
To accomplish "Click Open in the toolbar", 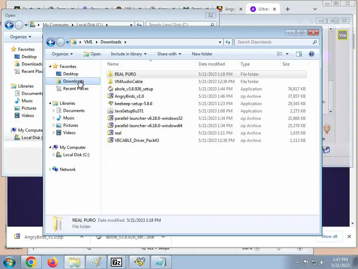I will pos(92,54).
